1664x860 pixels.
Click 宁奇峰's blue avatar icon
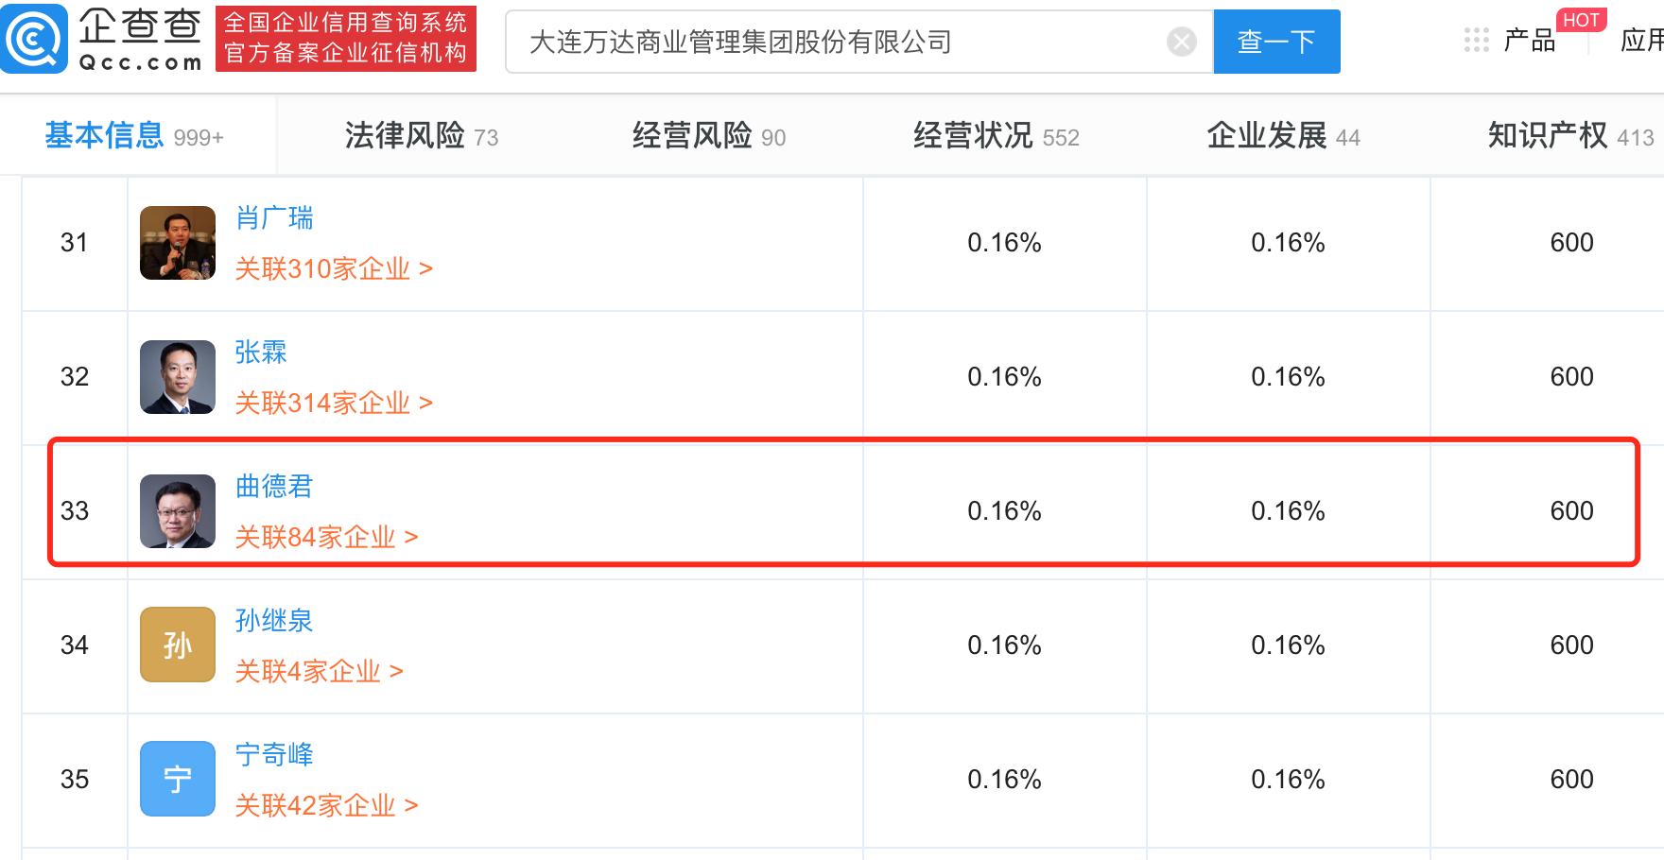click(x=177, y=779)
